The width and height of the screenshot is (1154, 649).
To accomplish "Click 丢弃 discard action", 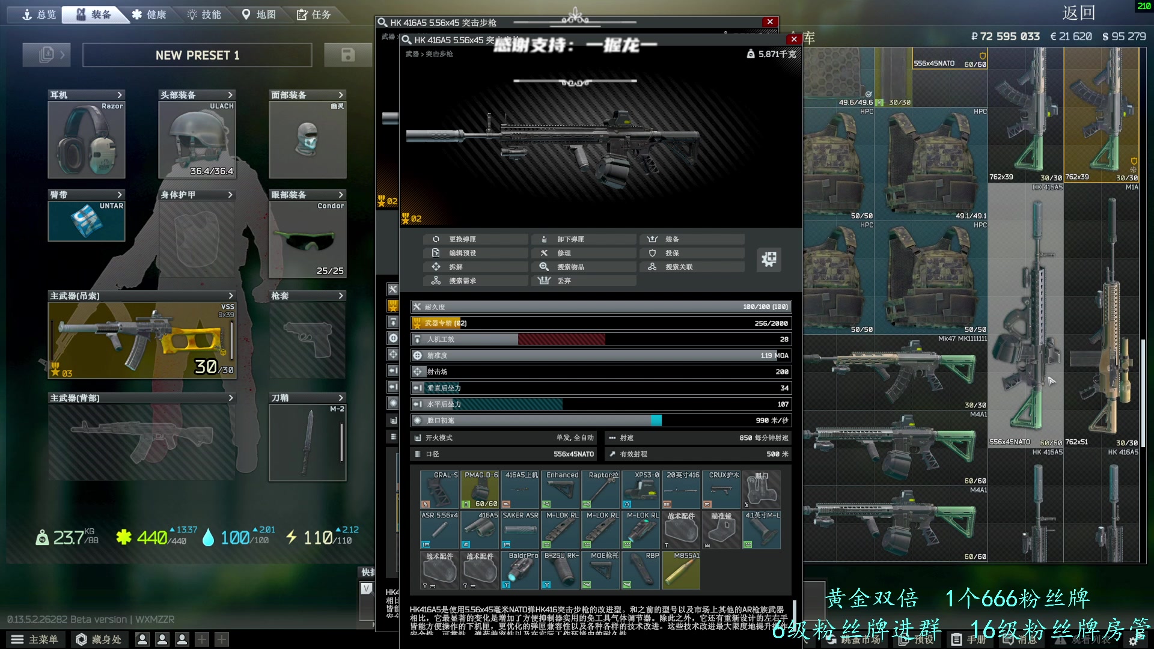I will [x=583, y=281].
